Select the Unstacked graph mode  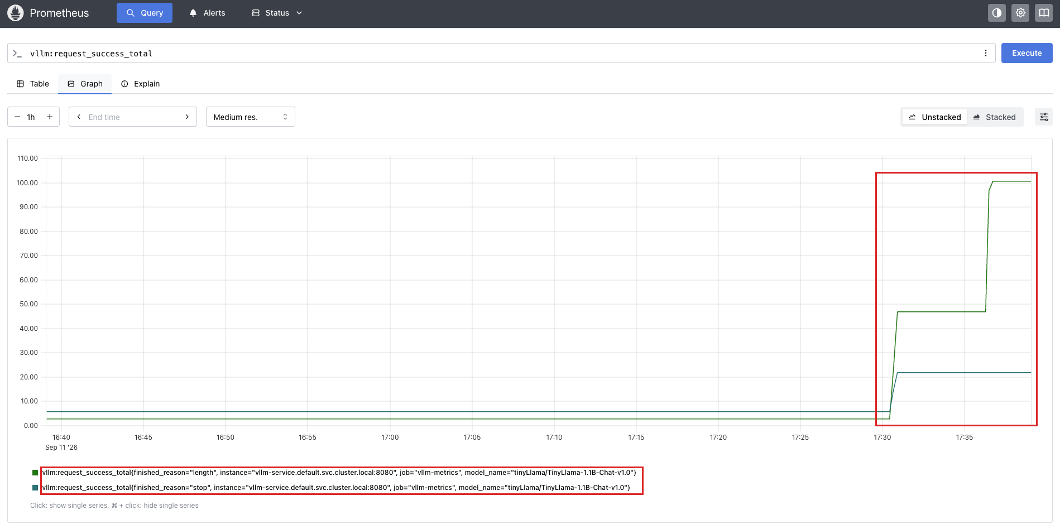pyautogui.click(x=935, y=117)
